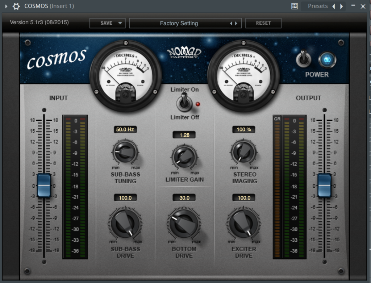Screen dimensions: 371x283
Task: Select next preset with the title bar right arrow
Action: (341, 7)
